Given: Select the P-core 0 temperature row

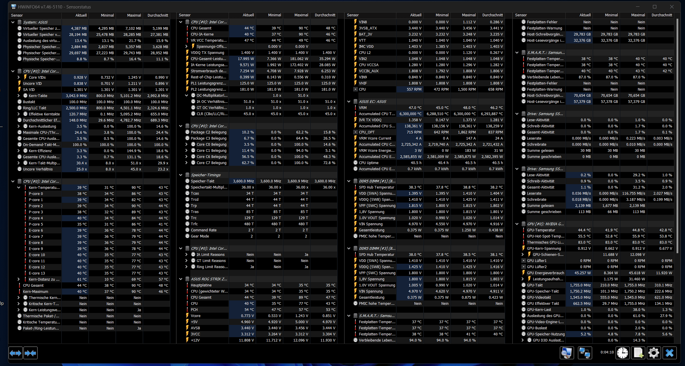Looking at the screenshot, I should [36, 193].
